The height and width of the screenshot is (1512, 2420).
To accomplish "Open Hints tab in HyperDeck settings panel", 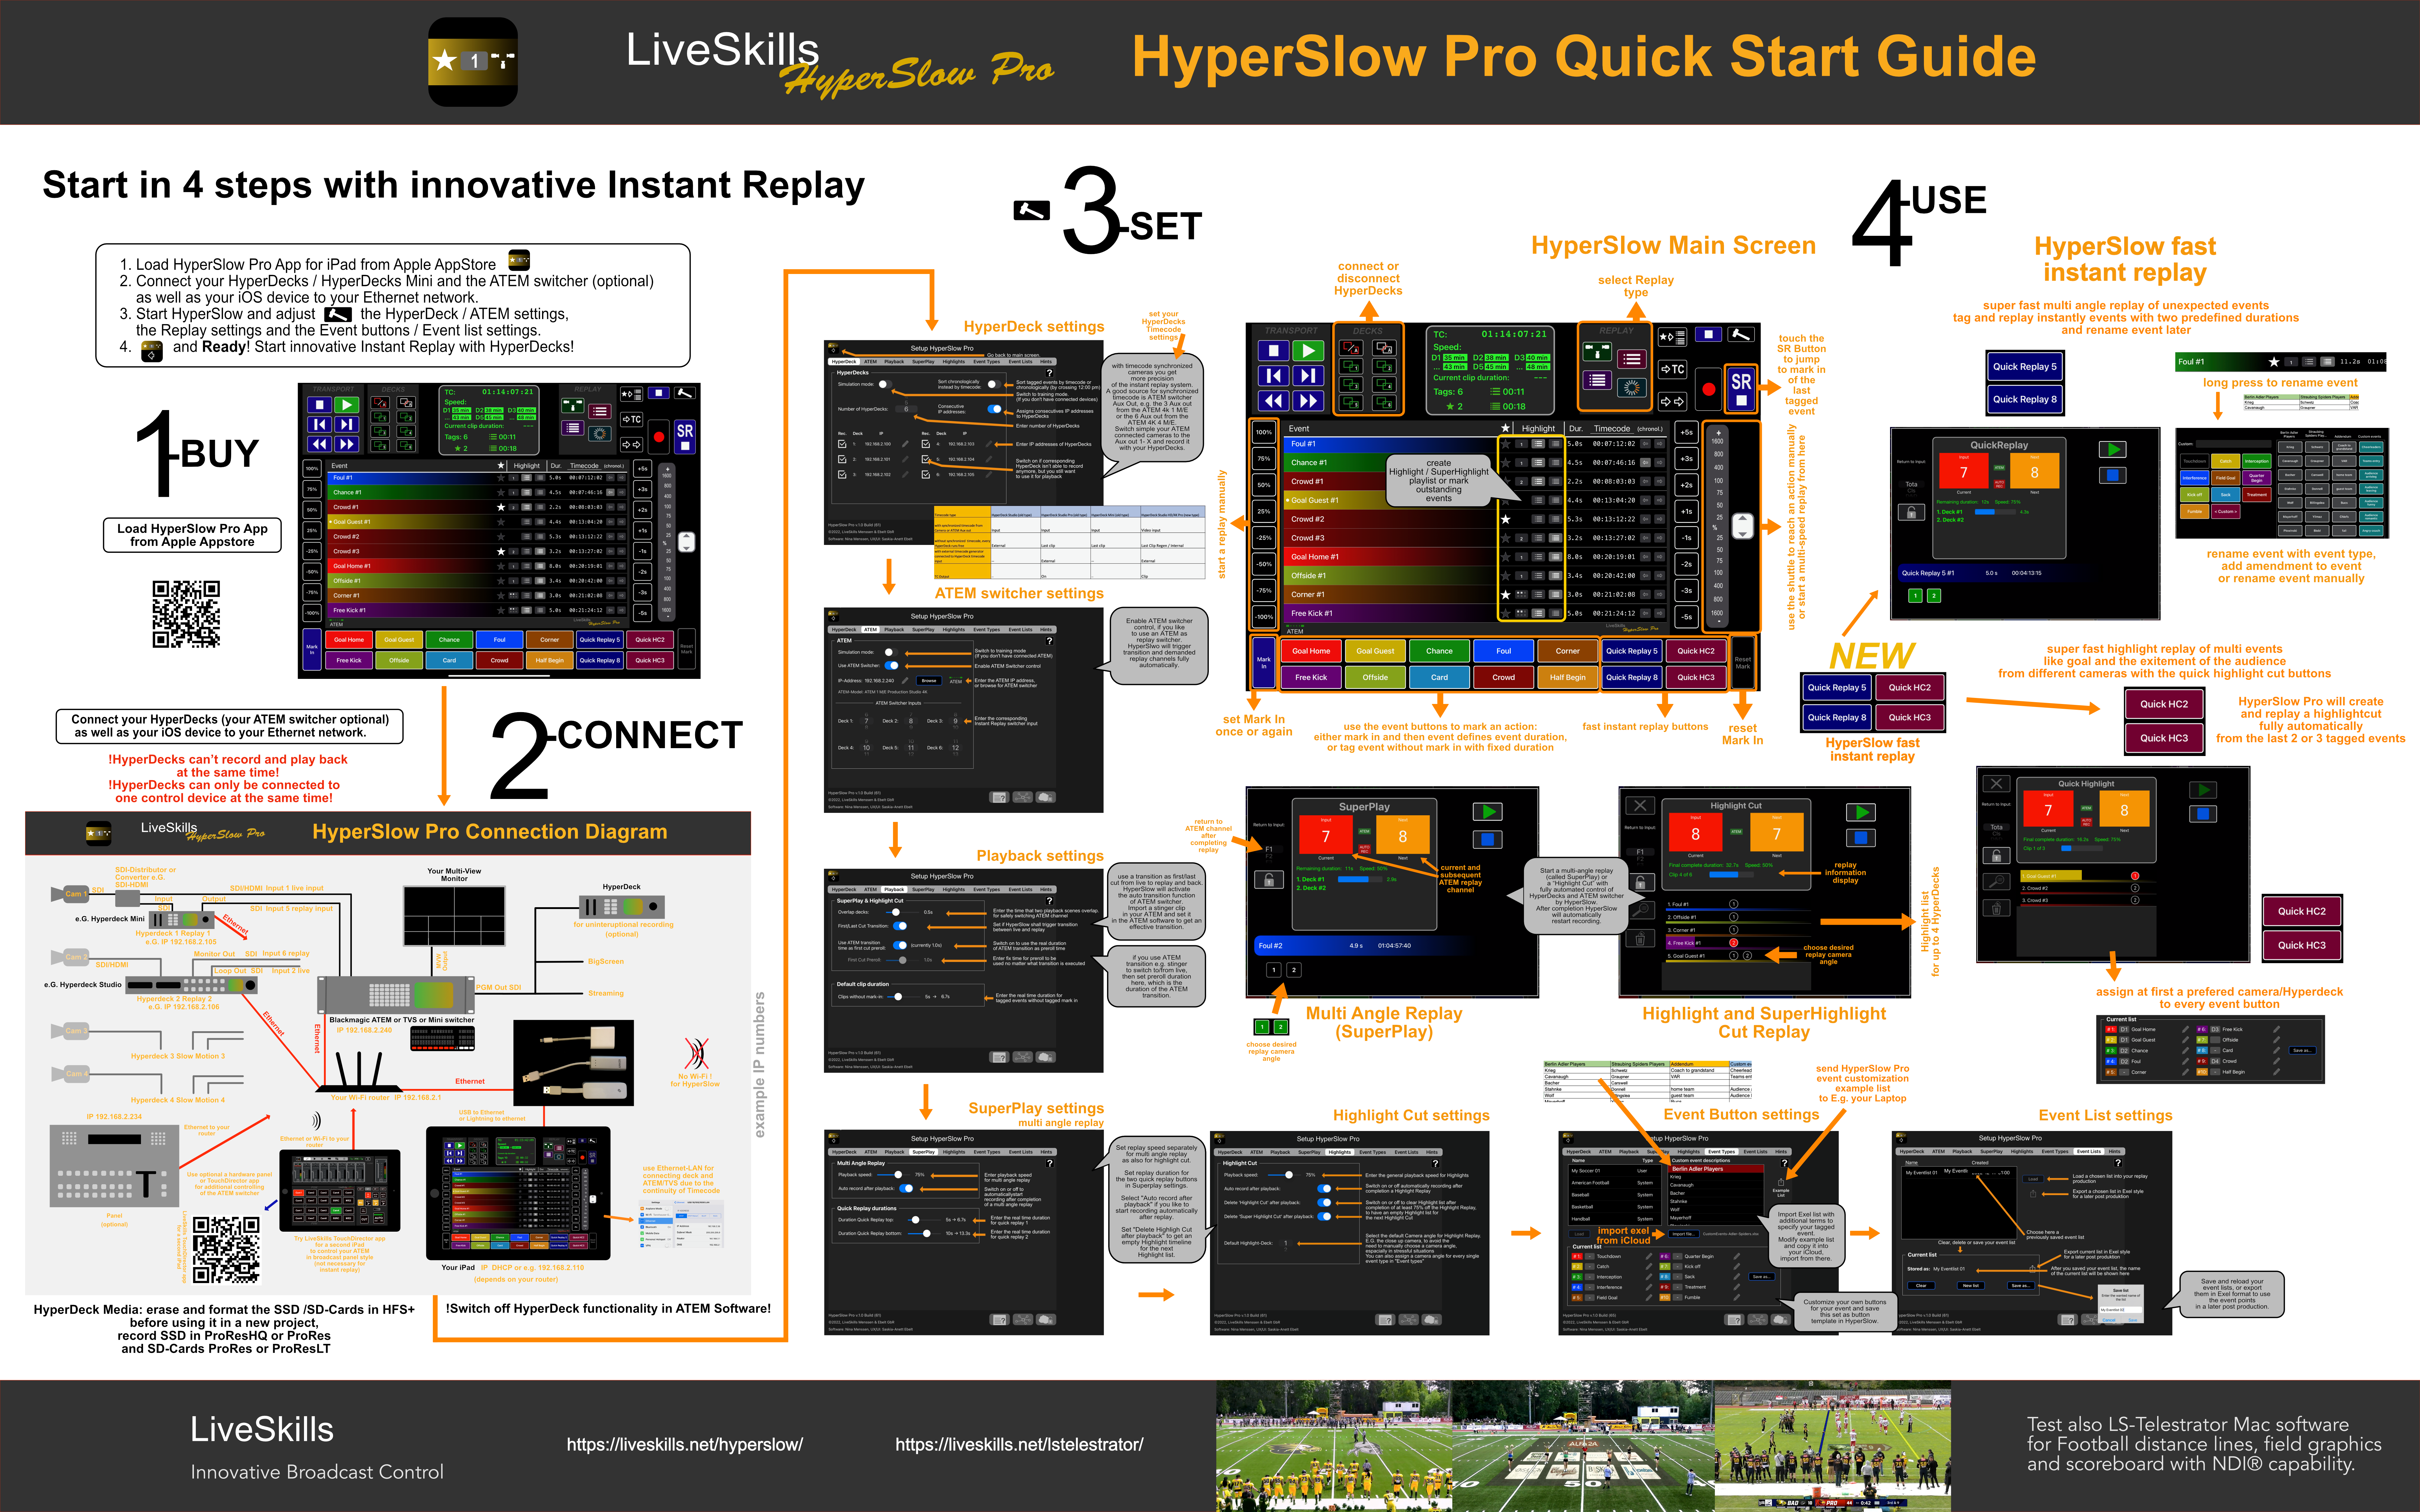I will coord(1046,362).
